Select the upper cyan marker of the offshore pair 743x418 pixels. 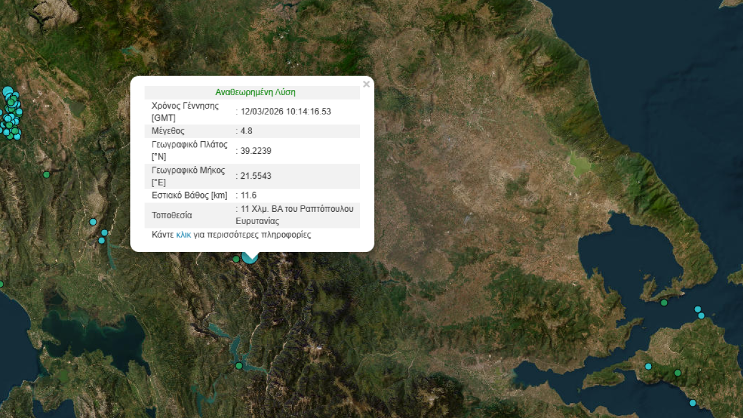point(698,309)
